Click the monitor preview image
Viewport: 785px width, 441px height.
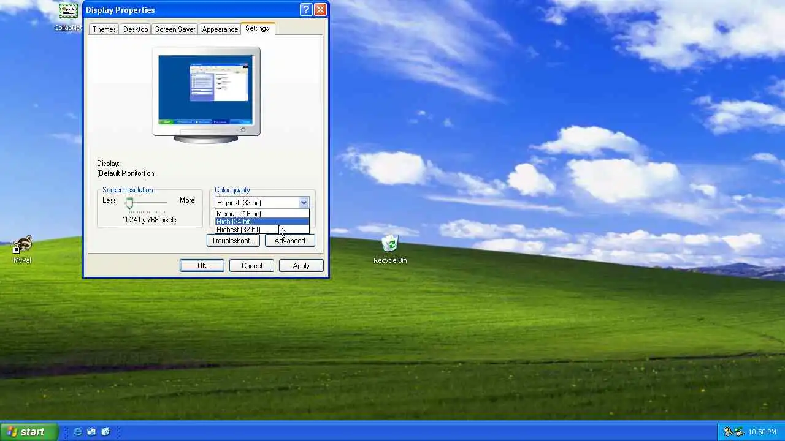tap(206, 95)
